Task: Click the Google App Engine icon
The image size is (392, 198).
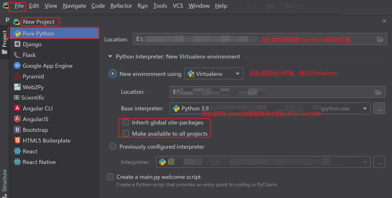Action: point(17,66)
